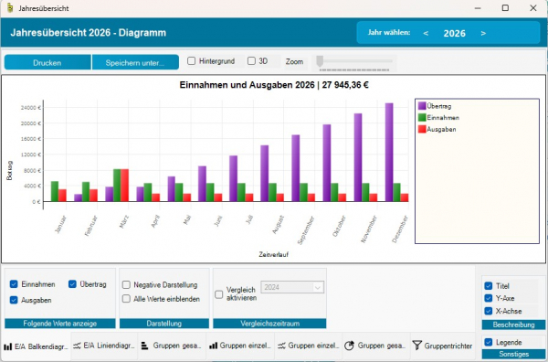Click the Beschreibung section header
Screen dimensions: 548x362
pyautogui.click(x=513, y=325)
